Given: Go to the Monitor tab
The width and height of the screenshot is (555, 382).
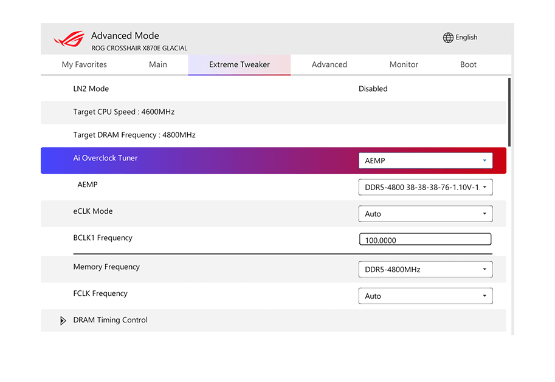Looking at the screenshot, I should [x=404, y=65].
